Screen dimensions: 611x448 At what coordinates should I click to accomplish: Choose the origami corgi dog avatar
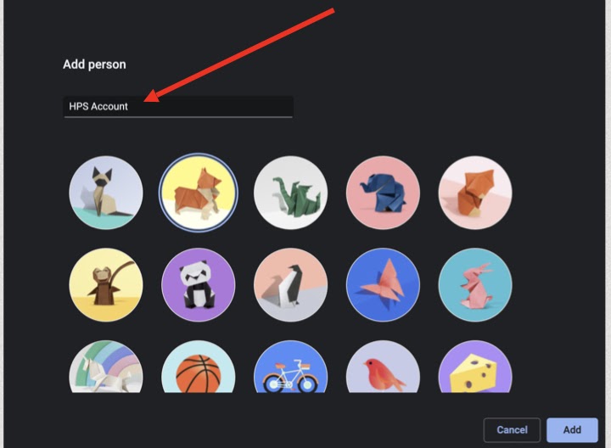[199, 193]
